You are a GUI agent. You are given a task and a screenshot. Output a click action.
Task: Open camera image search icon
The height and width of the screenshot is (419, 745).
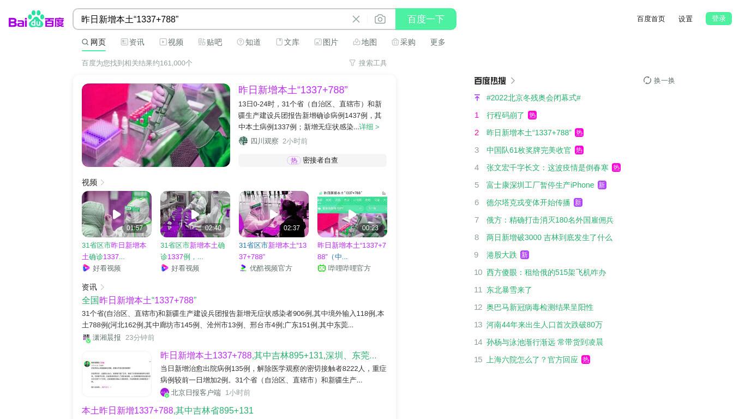[380, 19]
